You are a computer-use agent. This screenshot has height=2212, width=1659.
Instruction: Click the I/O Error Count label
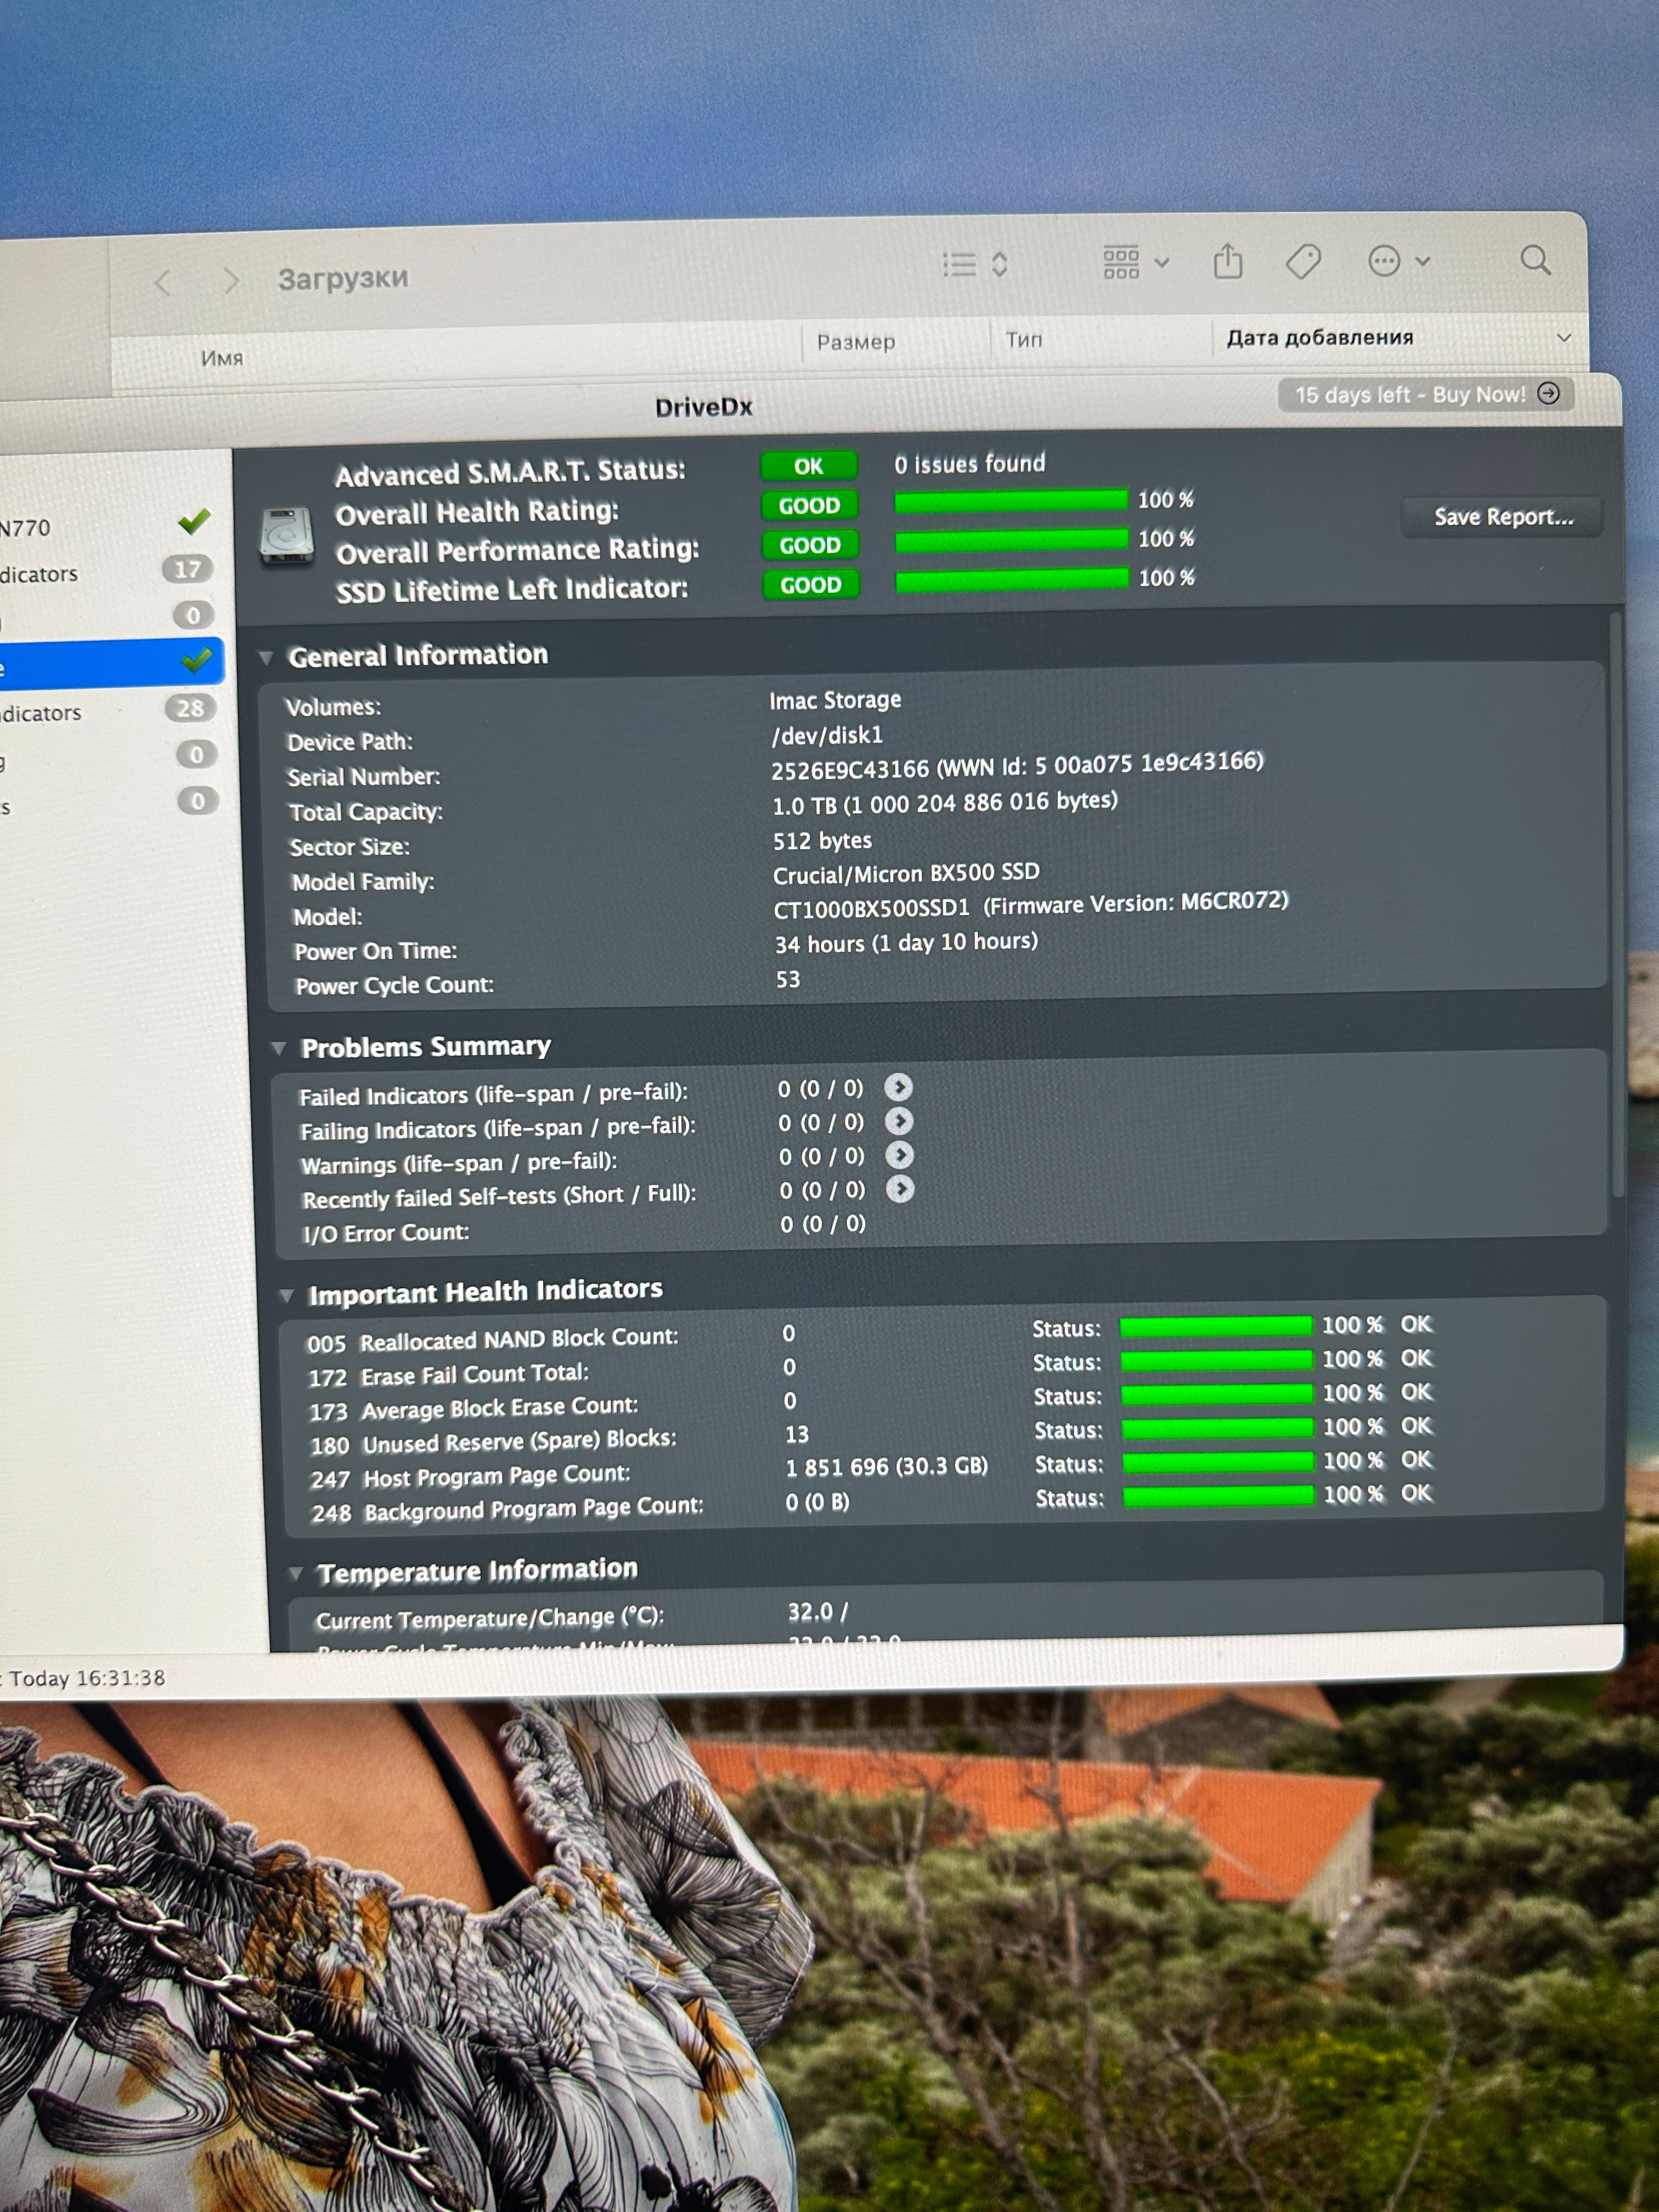click(x=386, y=1233)
